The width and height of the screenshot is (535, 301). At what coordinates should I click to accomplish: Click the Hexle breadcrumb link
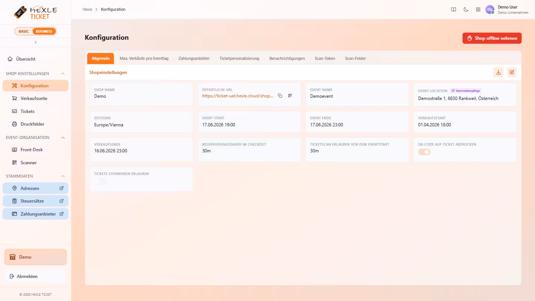(87, 9)
